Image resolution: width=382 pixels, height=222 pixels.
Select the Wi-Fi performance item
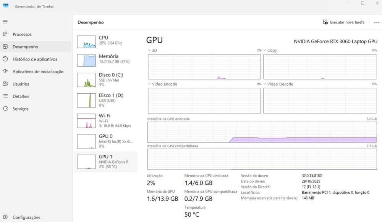point(106,121)
